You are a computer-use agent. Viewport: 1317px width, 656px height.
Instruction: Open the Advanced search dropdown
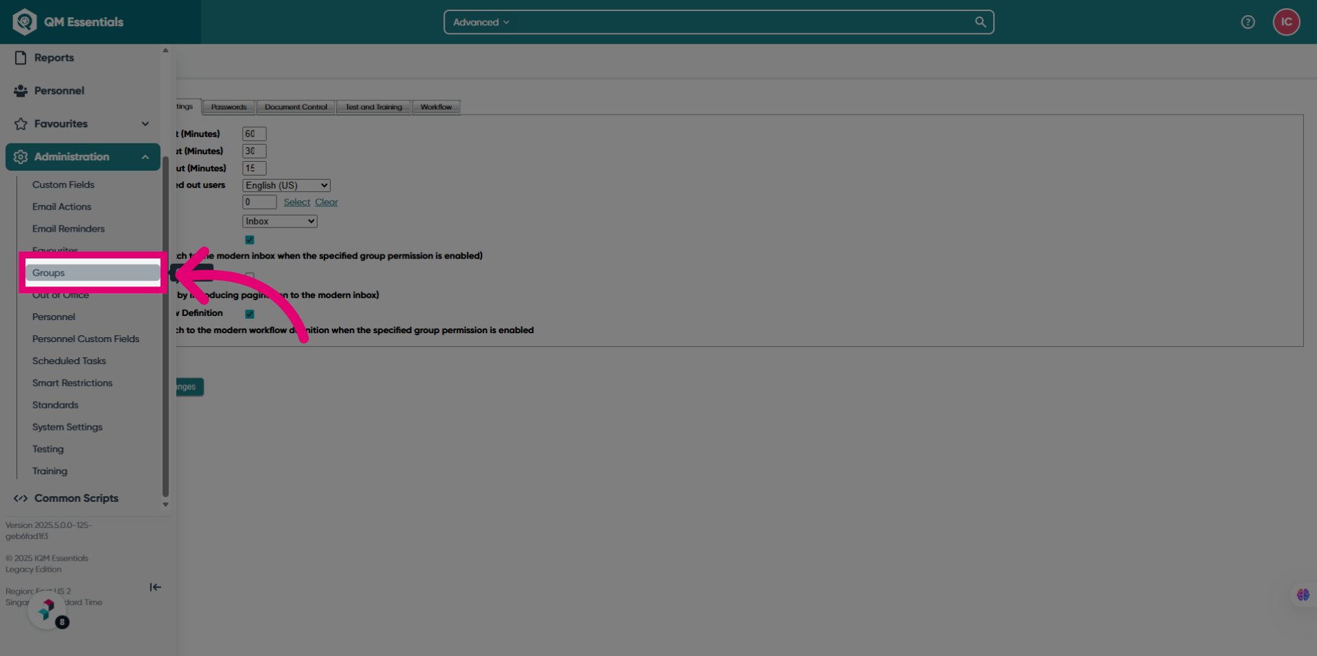(481, 22)
